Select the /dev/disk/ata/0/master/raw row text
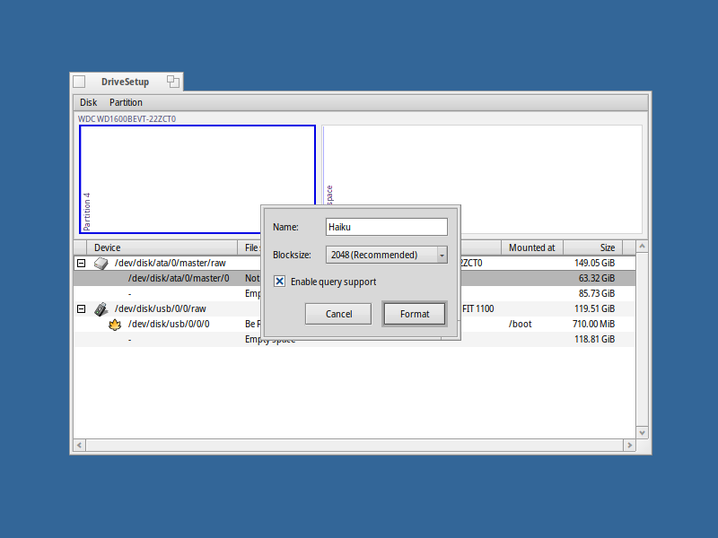This screenshot has width=718, height=538. pos(171,263)
